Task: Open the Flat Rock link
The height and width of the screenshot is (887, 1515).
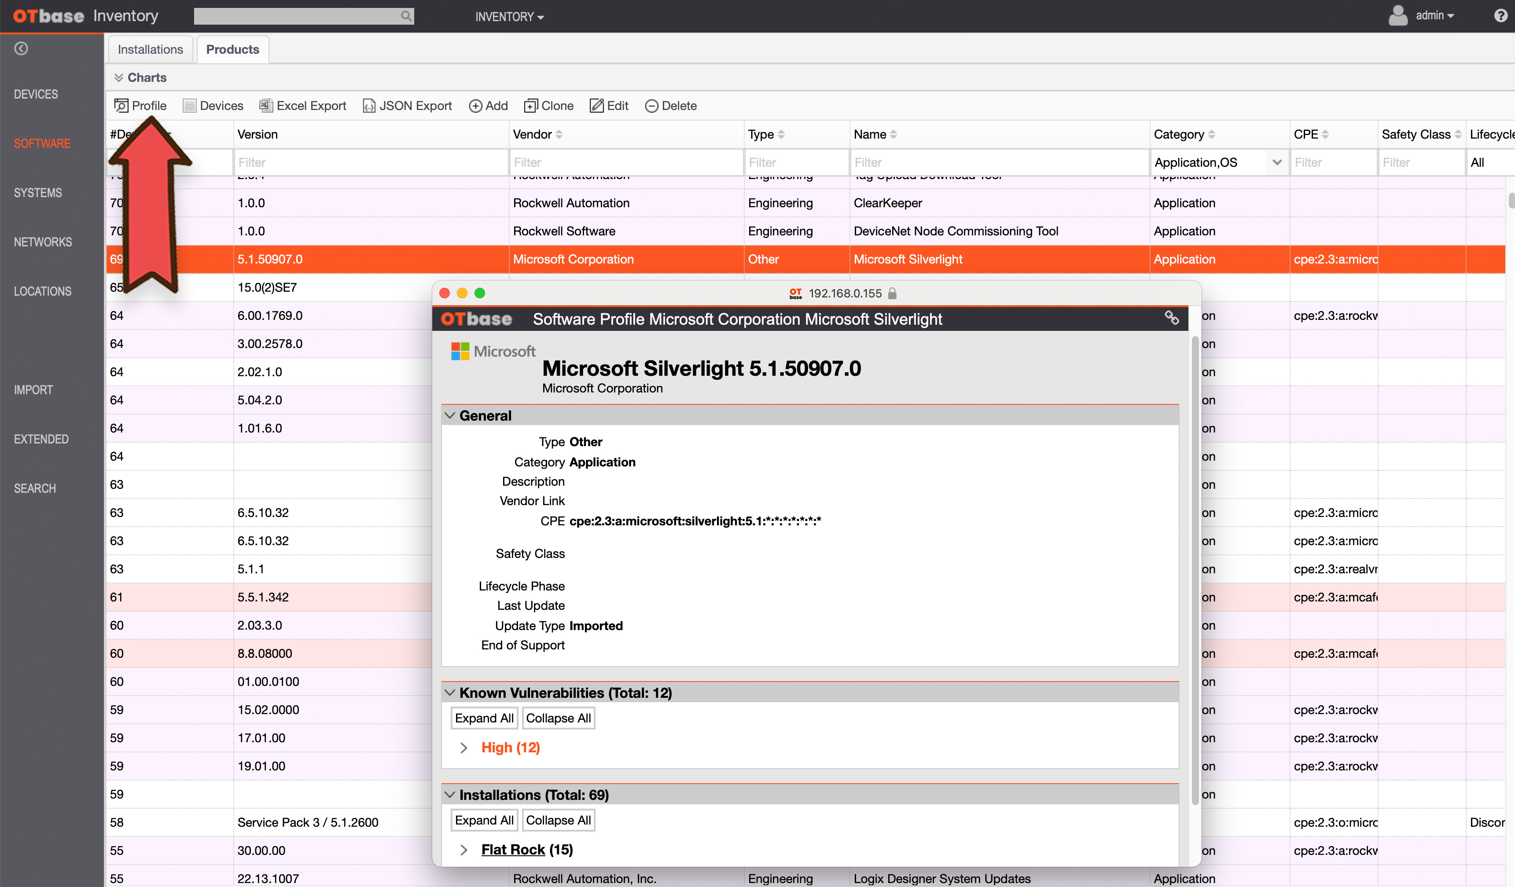Action: [x=513, y=850]
